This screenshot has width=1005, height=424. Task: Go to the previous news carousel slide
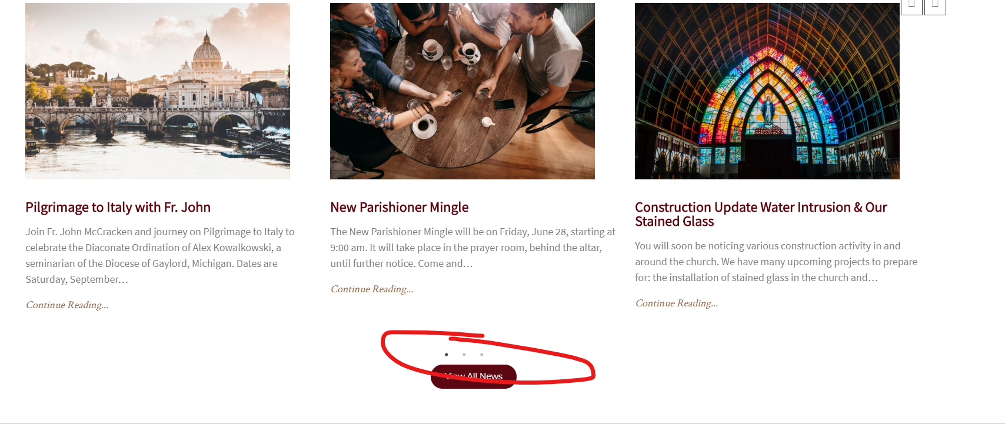coord(911,7)
